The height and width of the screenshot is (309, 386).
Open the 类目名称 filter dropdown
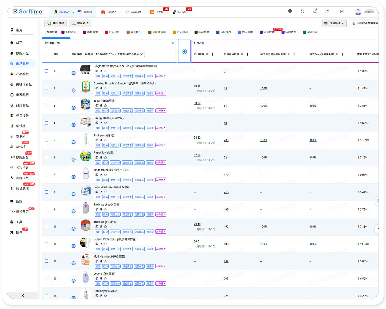click(x=113, y=54)
